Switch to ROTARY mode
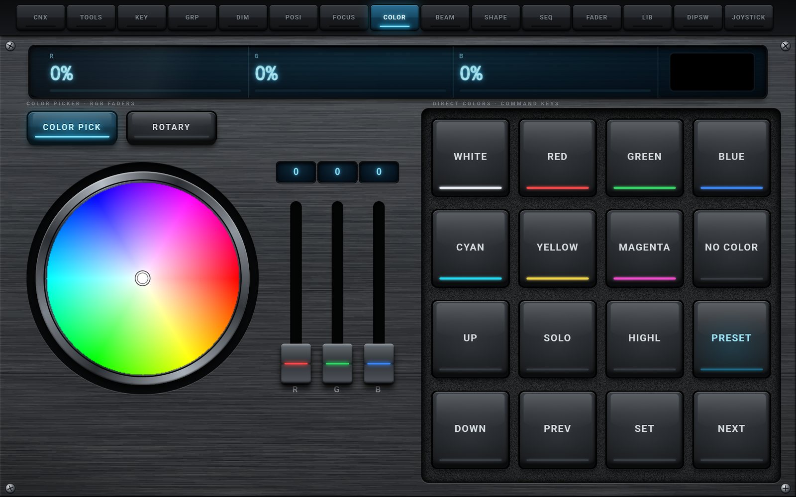796x497 pixels. pos(172,128)
